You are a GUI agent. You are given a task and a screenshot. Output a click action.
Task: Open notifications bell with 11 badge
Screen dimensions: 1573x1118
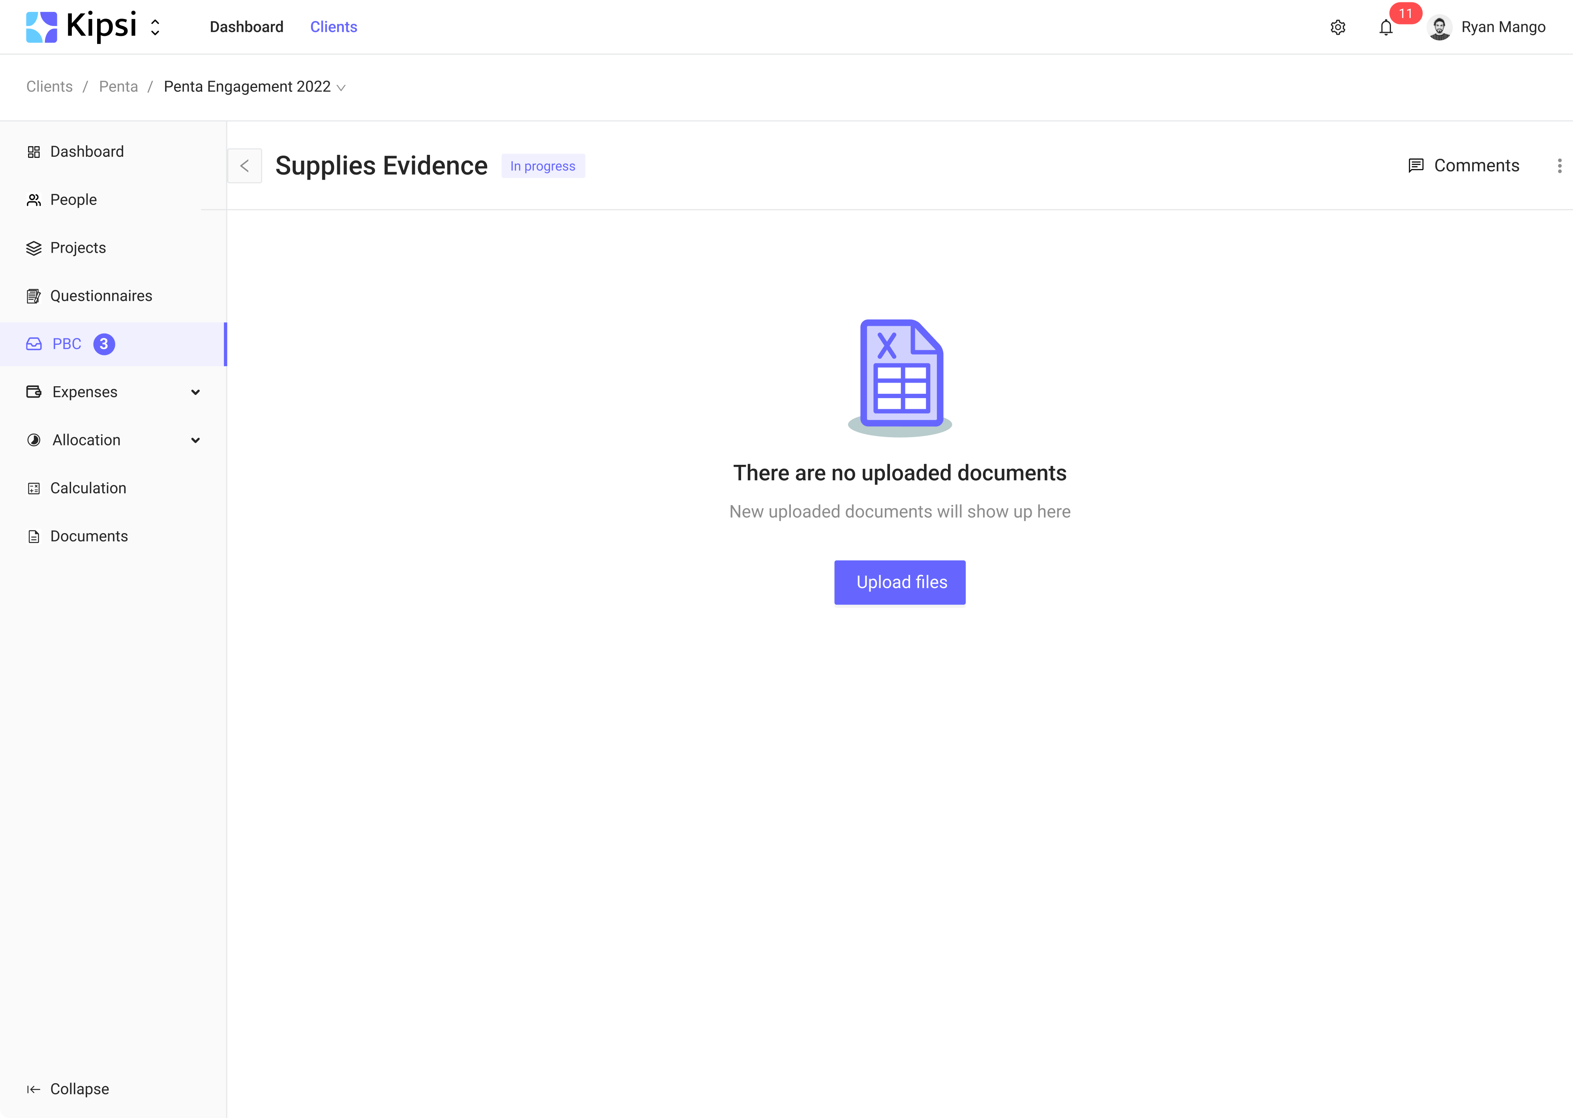click(1386, 28)
